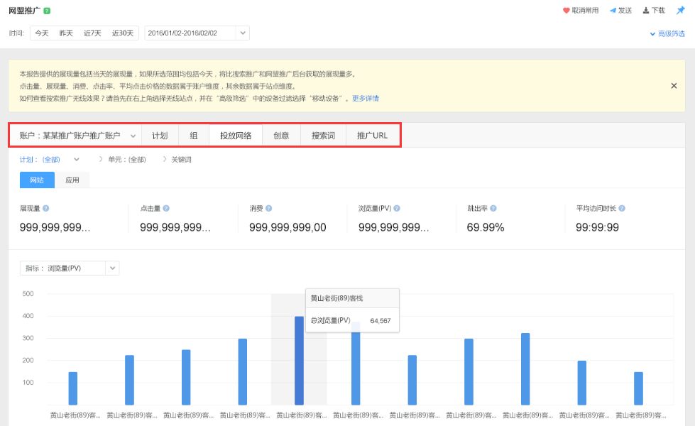Click help icon next to 平均访问时长
This screenshot has width=695, height=426.
(621, 209)
